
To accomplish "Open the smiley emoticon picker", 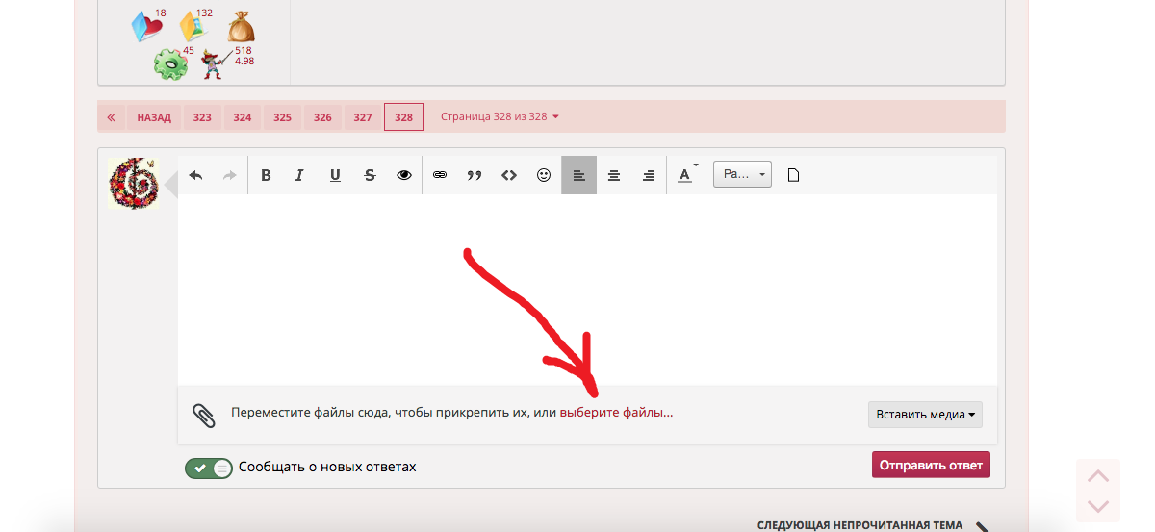I will [544, 175].
